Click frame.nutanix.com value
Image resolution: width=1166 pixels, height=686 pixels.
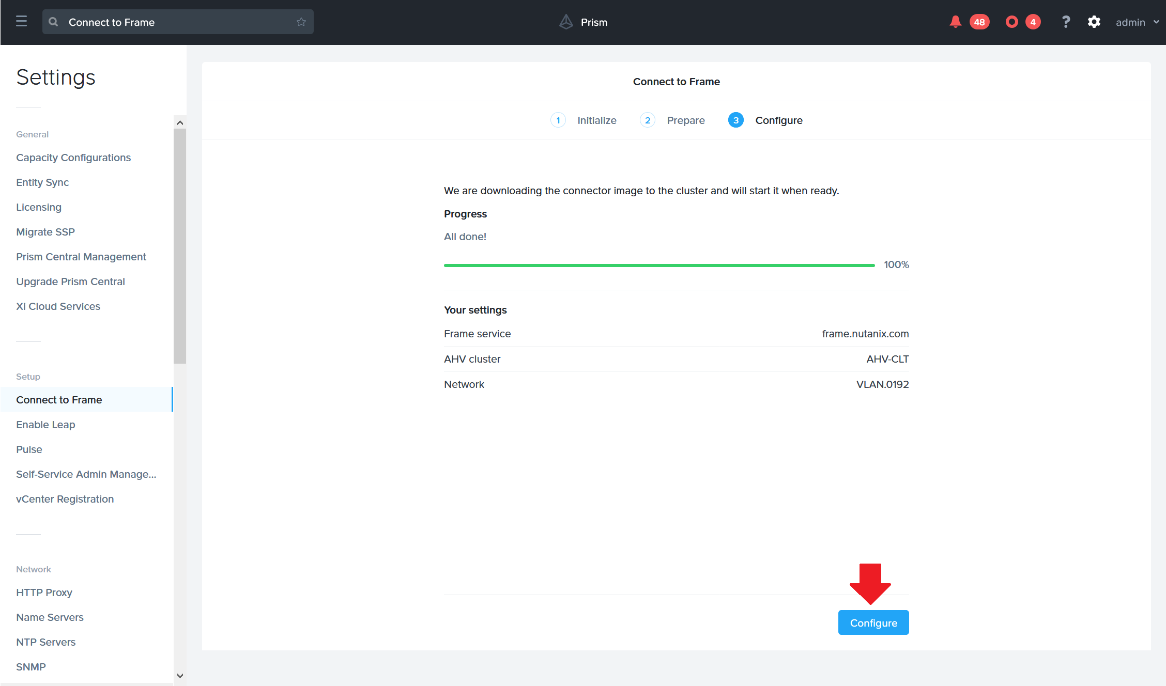(x=865, y=334)
